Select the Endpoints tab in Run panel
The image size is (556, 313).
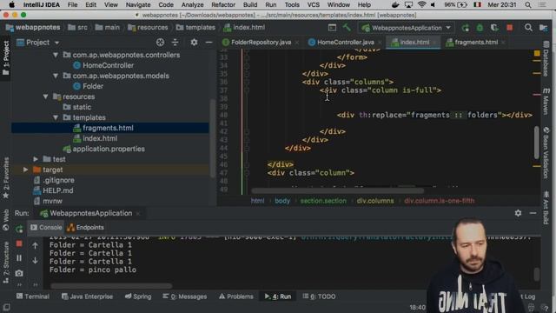[85, 228]
